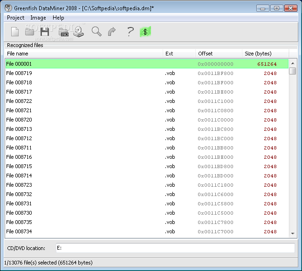Sort list by File name column header
302x271 pixels.
(x=84, y=54)
